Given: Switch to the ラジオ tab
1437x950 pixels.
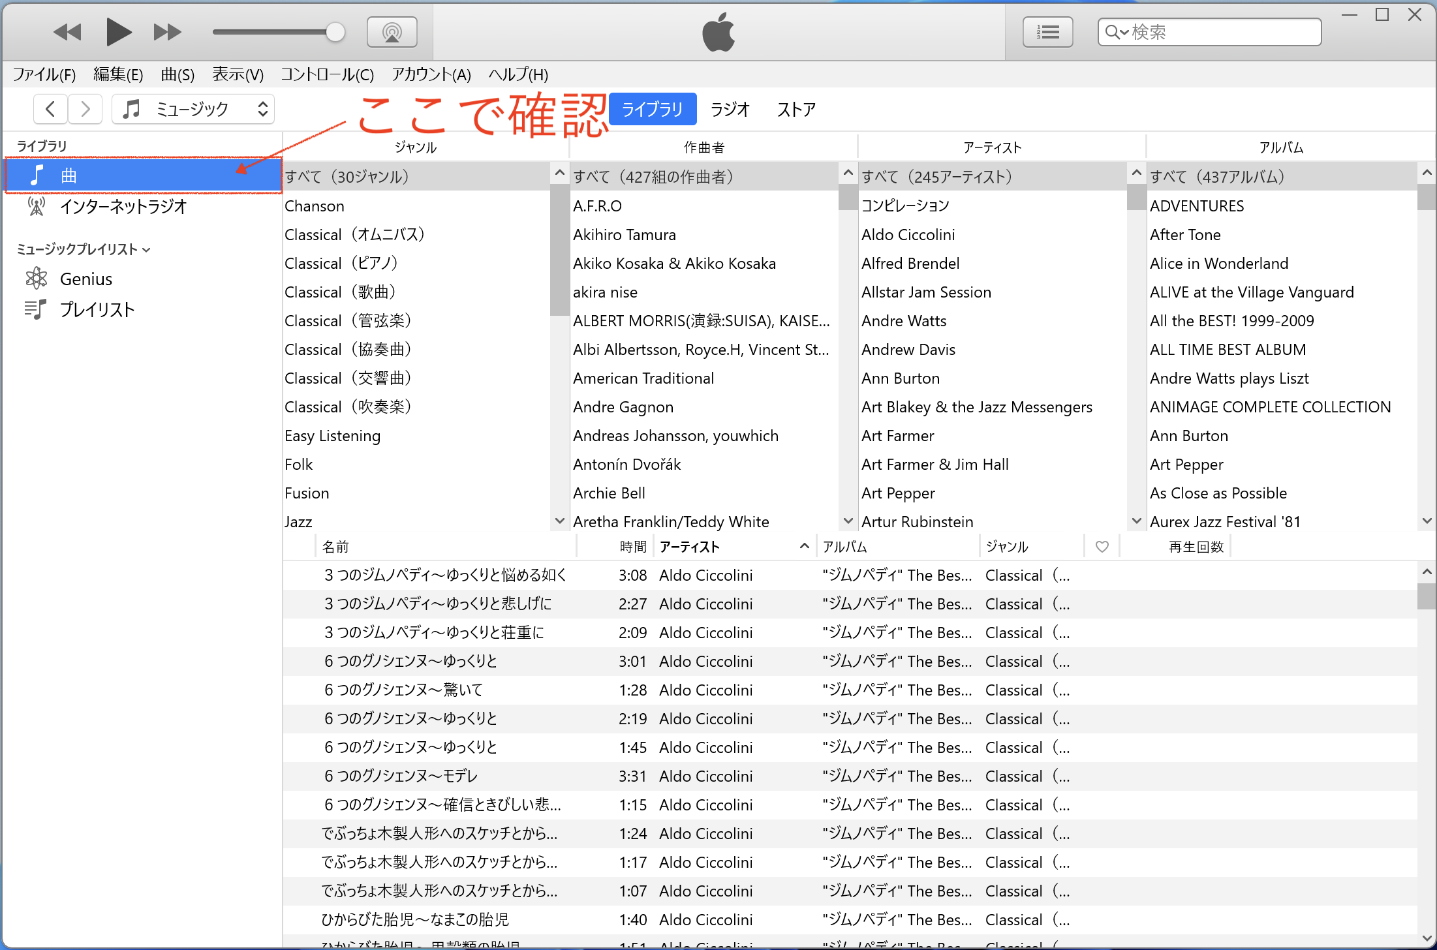Looking at the screenshot, I should point(730,109).
